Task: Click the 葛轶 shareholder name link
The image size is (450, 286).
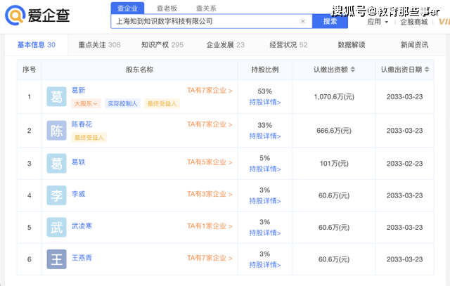Action: (x=78, y=162)
